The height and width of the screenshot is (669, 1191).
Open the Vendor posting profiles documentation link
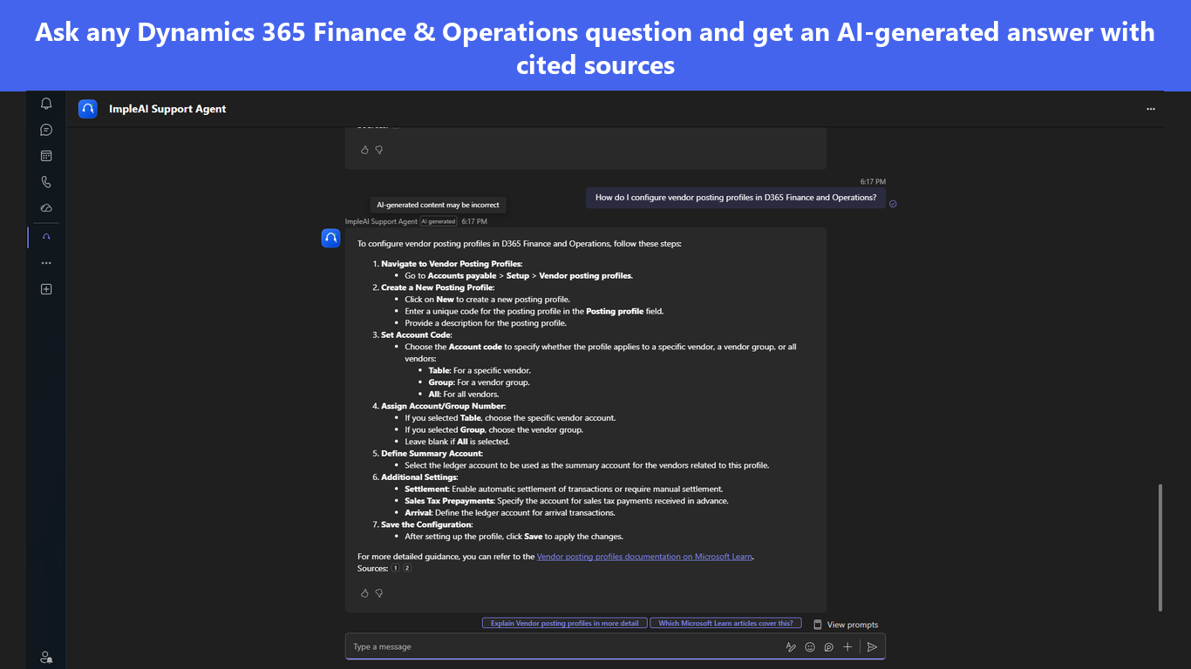pos(644,557)
